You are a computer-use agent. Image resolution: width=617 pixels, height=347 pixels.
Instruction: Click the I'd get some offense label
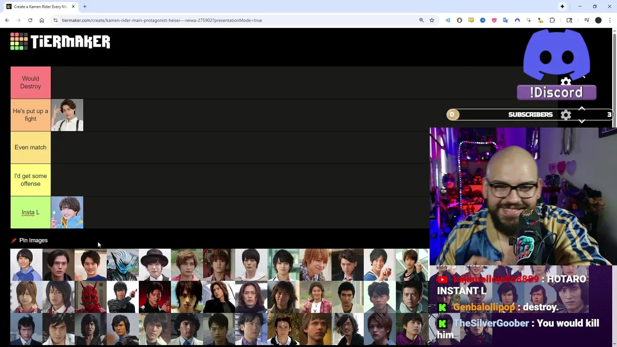coord(30,180)
